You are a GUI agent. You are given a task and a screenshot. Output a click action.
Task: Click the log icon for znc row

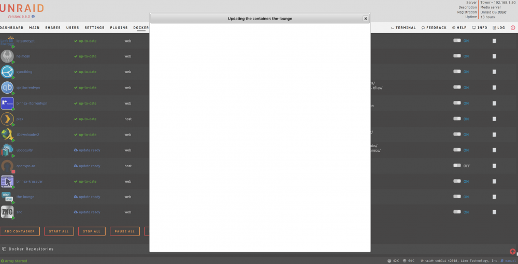494,212
